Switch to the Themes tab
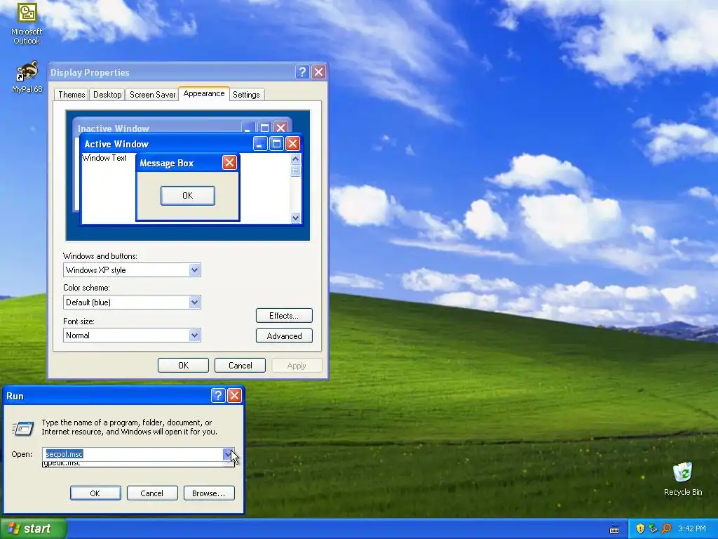 pyautogui.click(x=72, y=95)
